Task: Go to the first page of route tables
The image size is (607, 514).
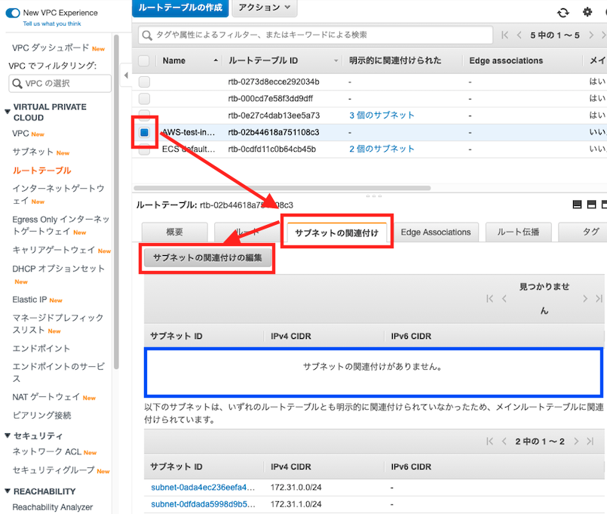Action: tap(504, 35)
